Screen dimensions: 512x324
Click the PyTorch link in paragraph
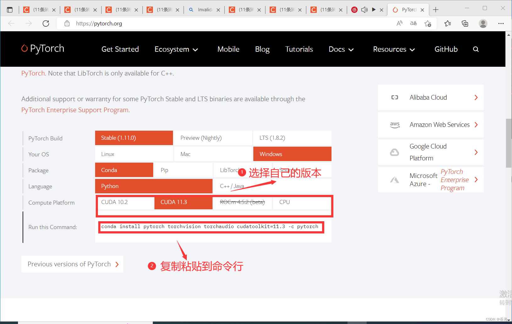pyautogui.click(x=33, y=73)
